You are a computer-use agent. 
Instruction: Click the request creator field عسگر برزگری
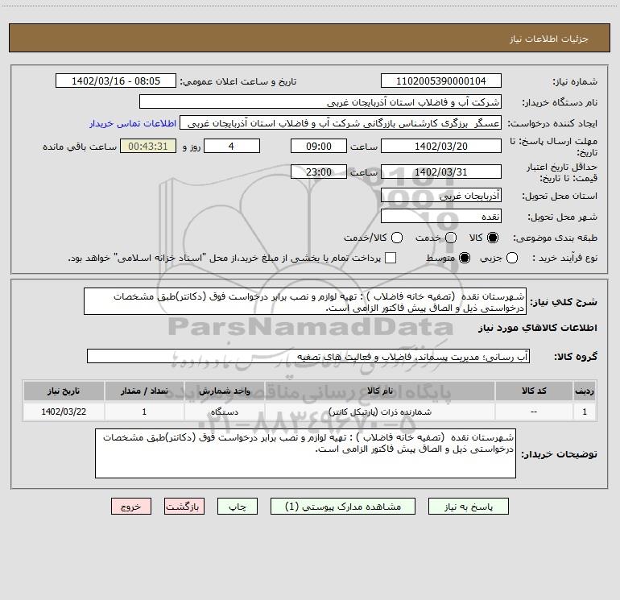coord(341,123)
